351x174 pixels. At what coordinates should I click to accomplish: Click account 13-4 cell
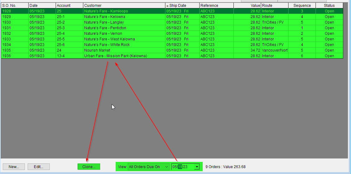pyautogui.click(x=69, y=56)
